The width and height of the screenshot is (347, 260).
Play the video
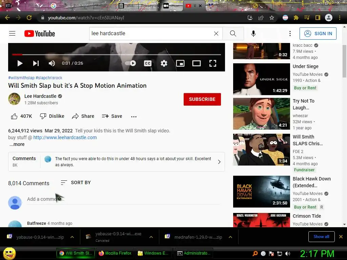pyautogui.click(x=20, y=63)
